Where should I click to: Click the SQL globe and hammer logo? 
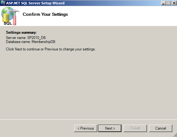click(x=10, y=16)
